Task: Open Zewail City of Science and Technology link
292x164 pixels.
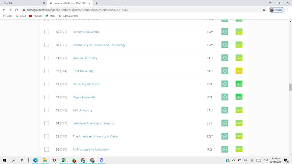Action: (x=99, y=45)
